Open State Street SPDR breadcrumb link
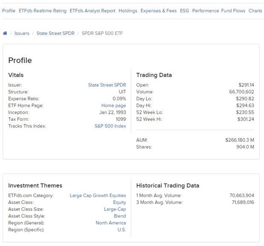Image resolution: width=264 pixels, height=246 pixels. coord(55,33)
